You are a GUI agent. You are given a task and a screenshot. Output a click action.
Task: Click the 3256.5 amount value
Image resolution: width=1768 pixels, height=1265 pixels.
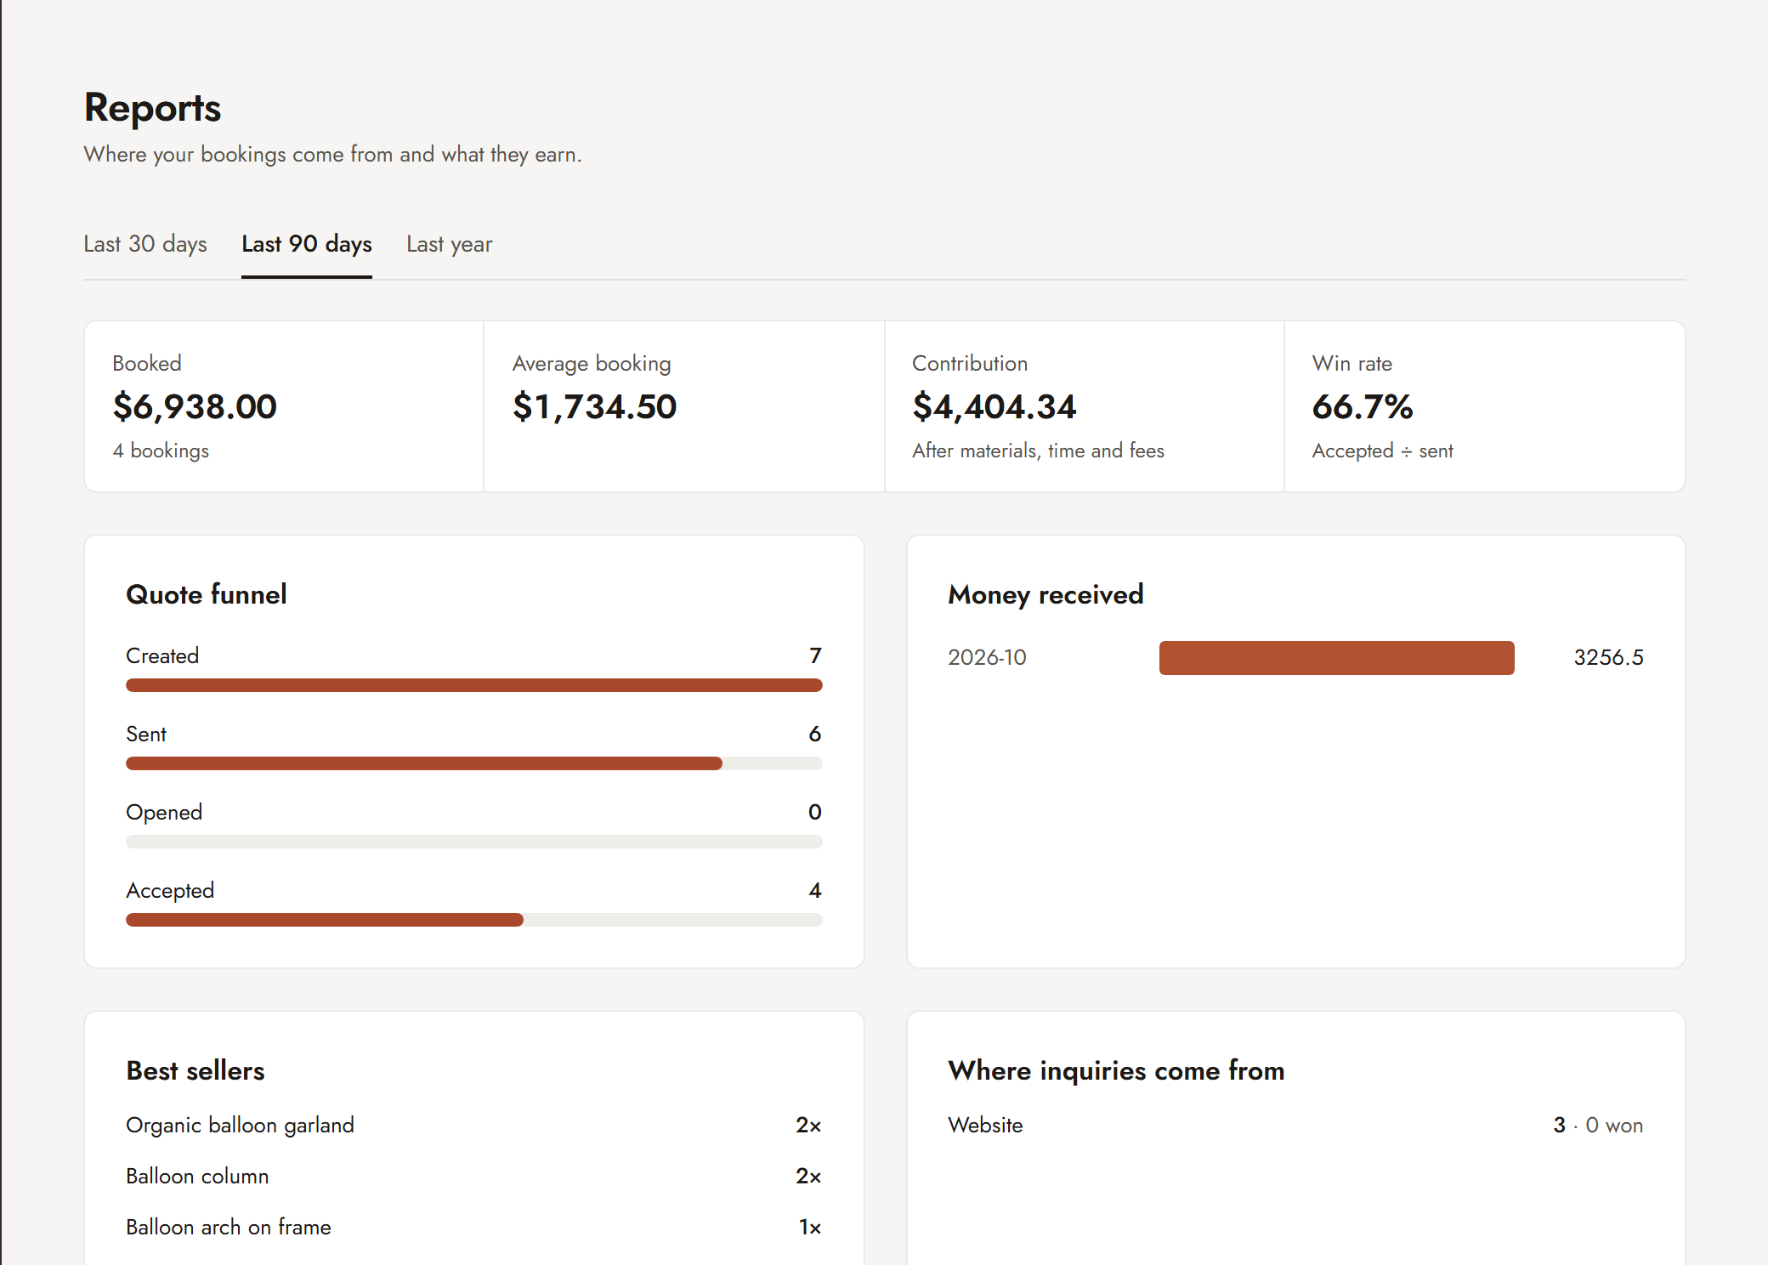coord(1608,657)
